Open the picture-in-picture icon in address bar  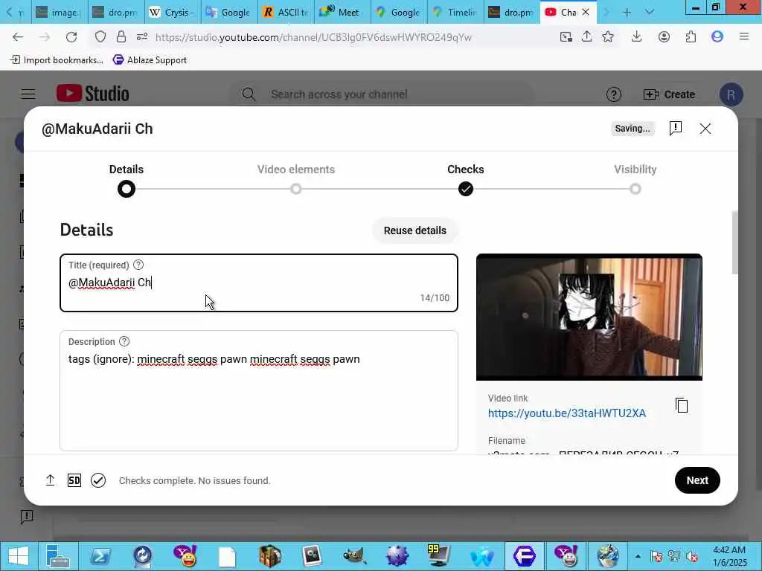click(566, 37)
